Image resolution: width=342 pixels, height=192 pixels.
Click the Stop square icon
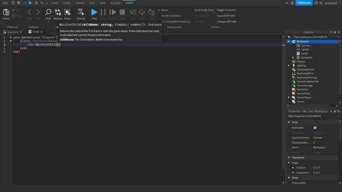122,12
